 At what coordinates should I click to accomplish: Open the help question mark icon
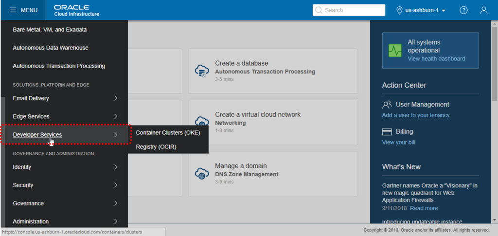[x=463, y=10]
